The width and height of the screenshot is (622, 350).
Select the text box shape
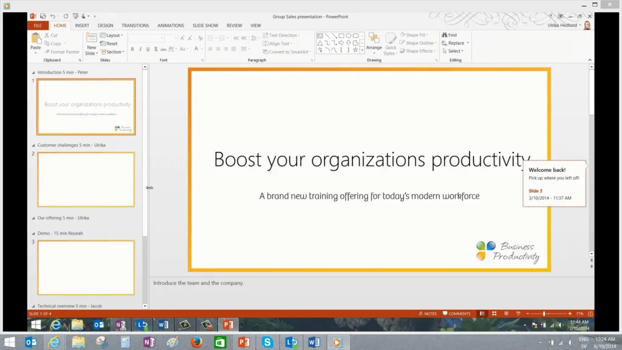click(x=320, y=36)
